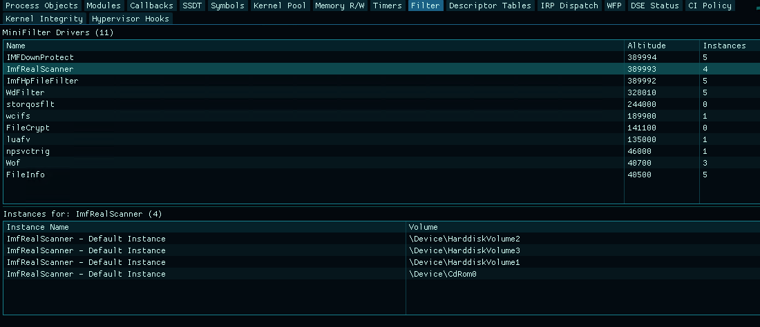This screenshot has width=760, height=327.
Task: Sort by Instance Name column header
Action: pyautogui.click(x=205, y=227)
